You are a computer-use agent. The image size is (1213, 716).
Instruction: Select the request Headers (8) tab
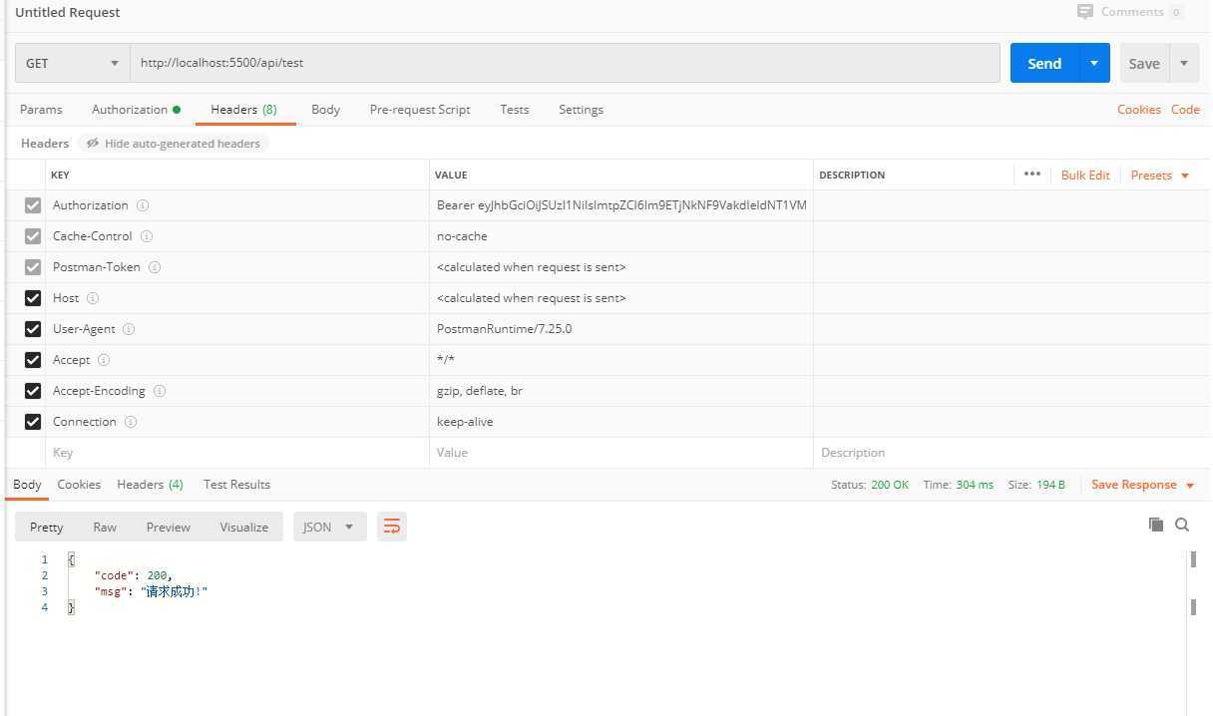click(x=244, y=110)
